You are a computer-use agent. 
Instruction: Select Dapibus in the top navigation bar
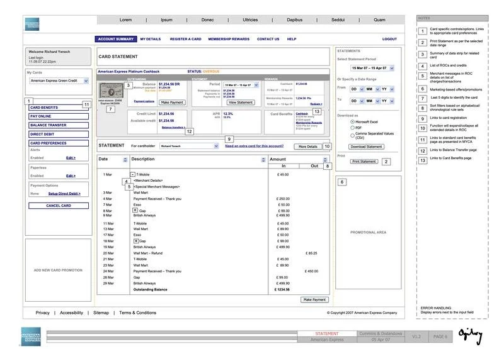click(x=294, y=20)
